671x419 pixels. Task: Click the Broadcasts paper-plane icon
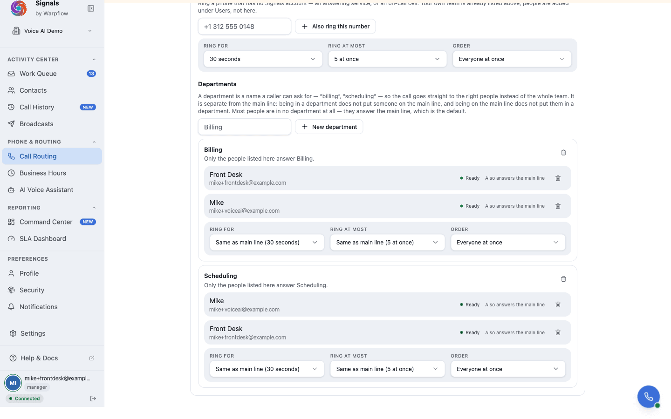11,124
